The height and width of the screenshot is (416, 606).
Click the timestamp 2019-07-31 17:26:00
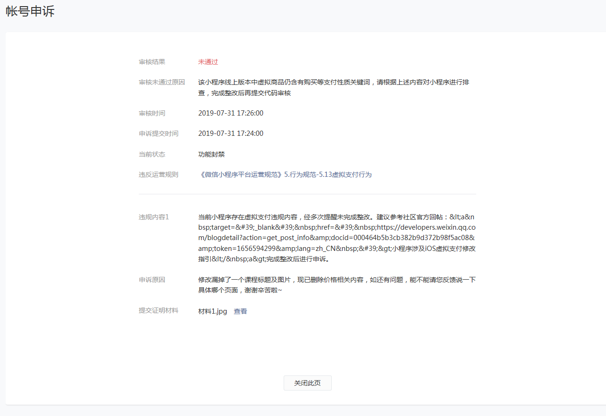tap(231, 113)
